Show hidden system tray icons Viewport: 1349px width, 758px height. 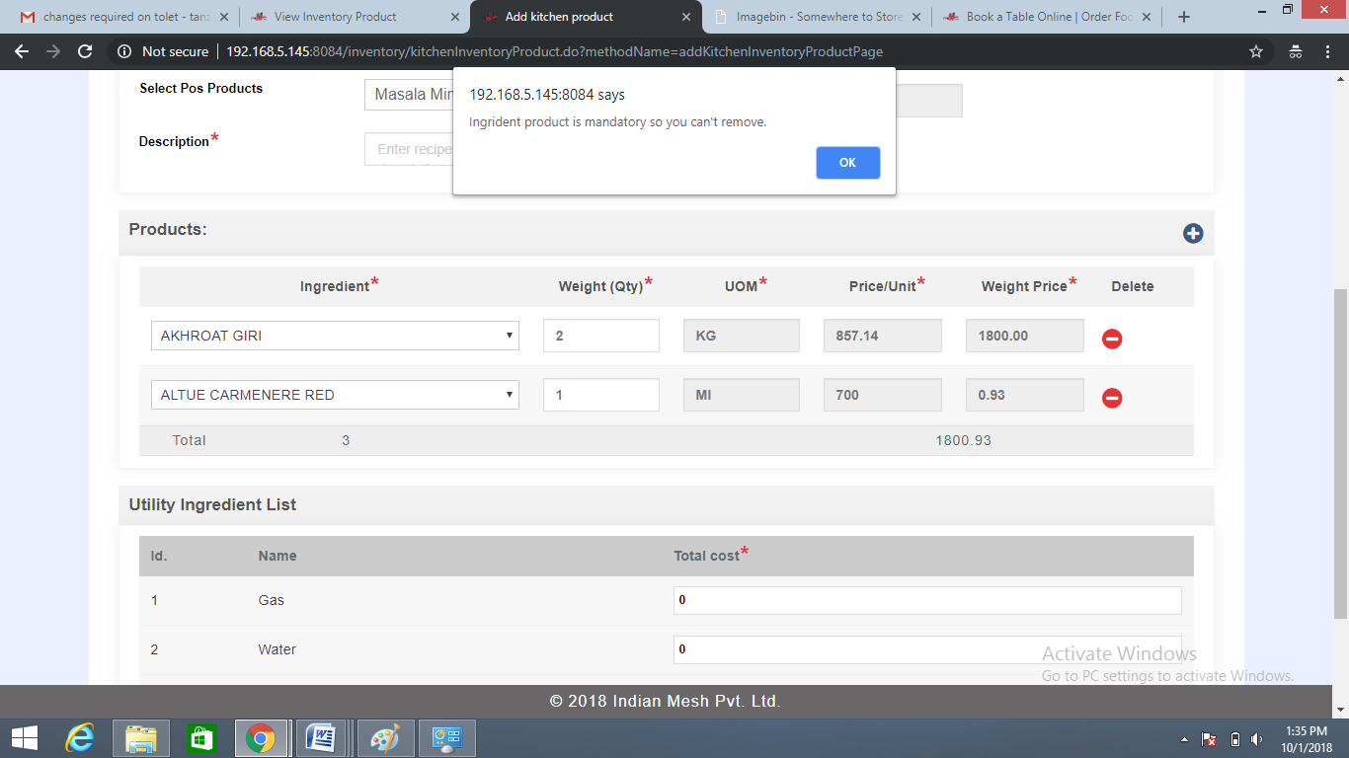1184,739
